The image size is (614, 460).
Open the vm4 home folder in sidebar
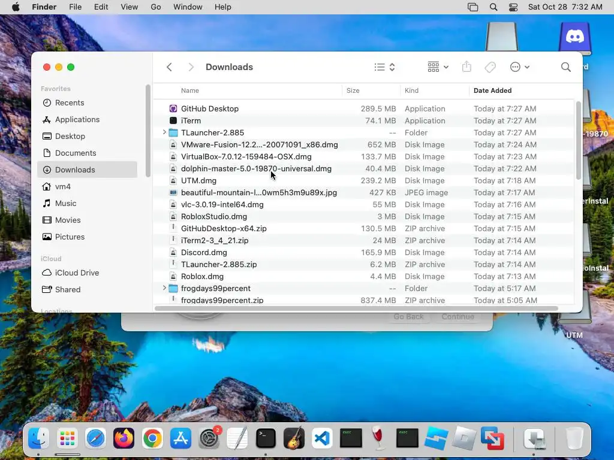tap(87, 187)
